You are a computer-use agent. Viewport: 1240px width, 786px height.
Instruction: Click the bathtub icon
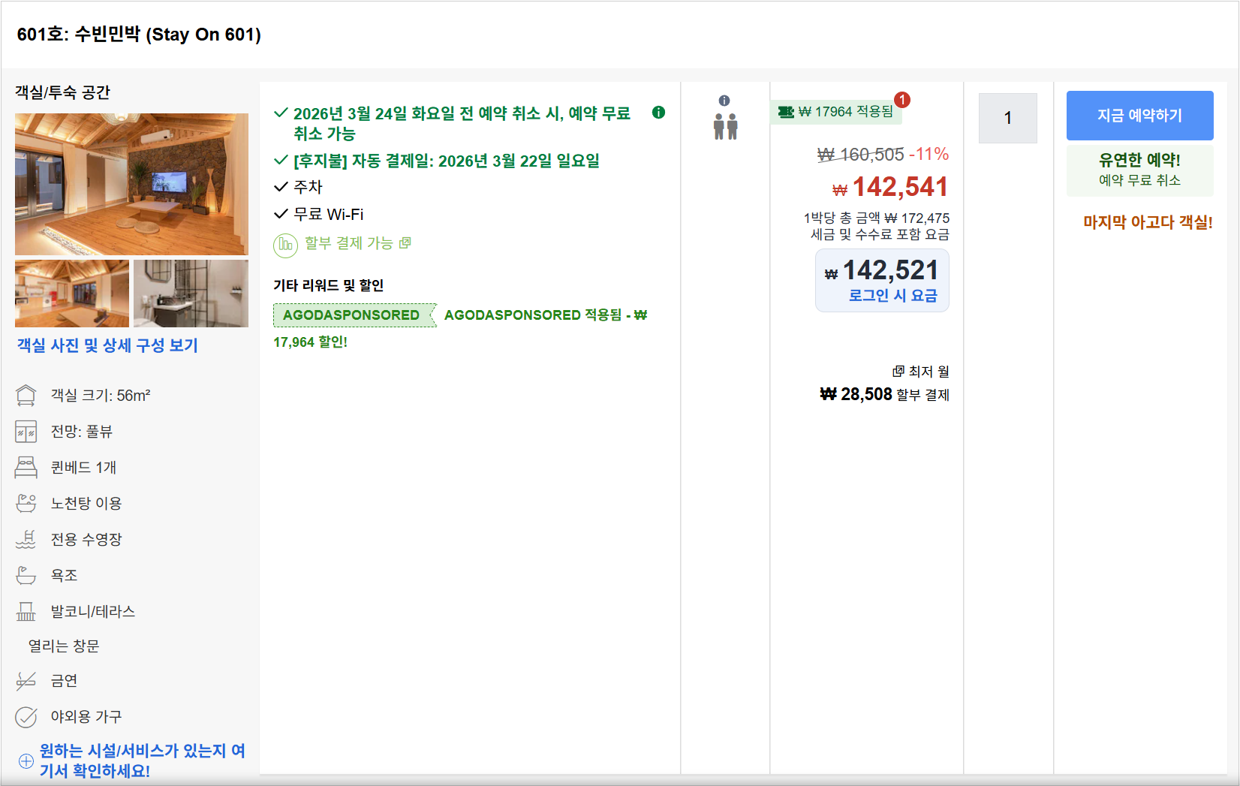pyautogui.click(x=26, y=575)
